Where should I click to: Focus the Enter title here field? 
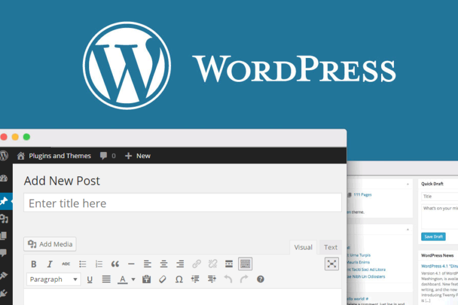click(x=183, y=203)
